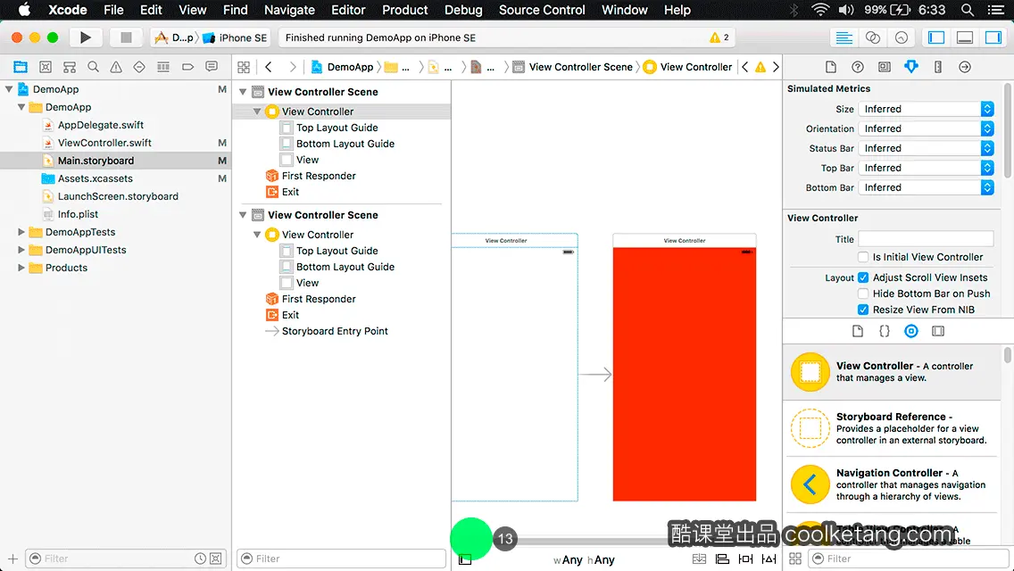The image size is (1014, 571).
Task: Show the File inspector
Action: (x=831, y=67)
